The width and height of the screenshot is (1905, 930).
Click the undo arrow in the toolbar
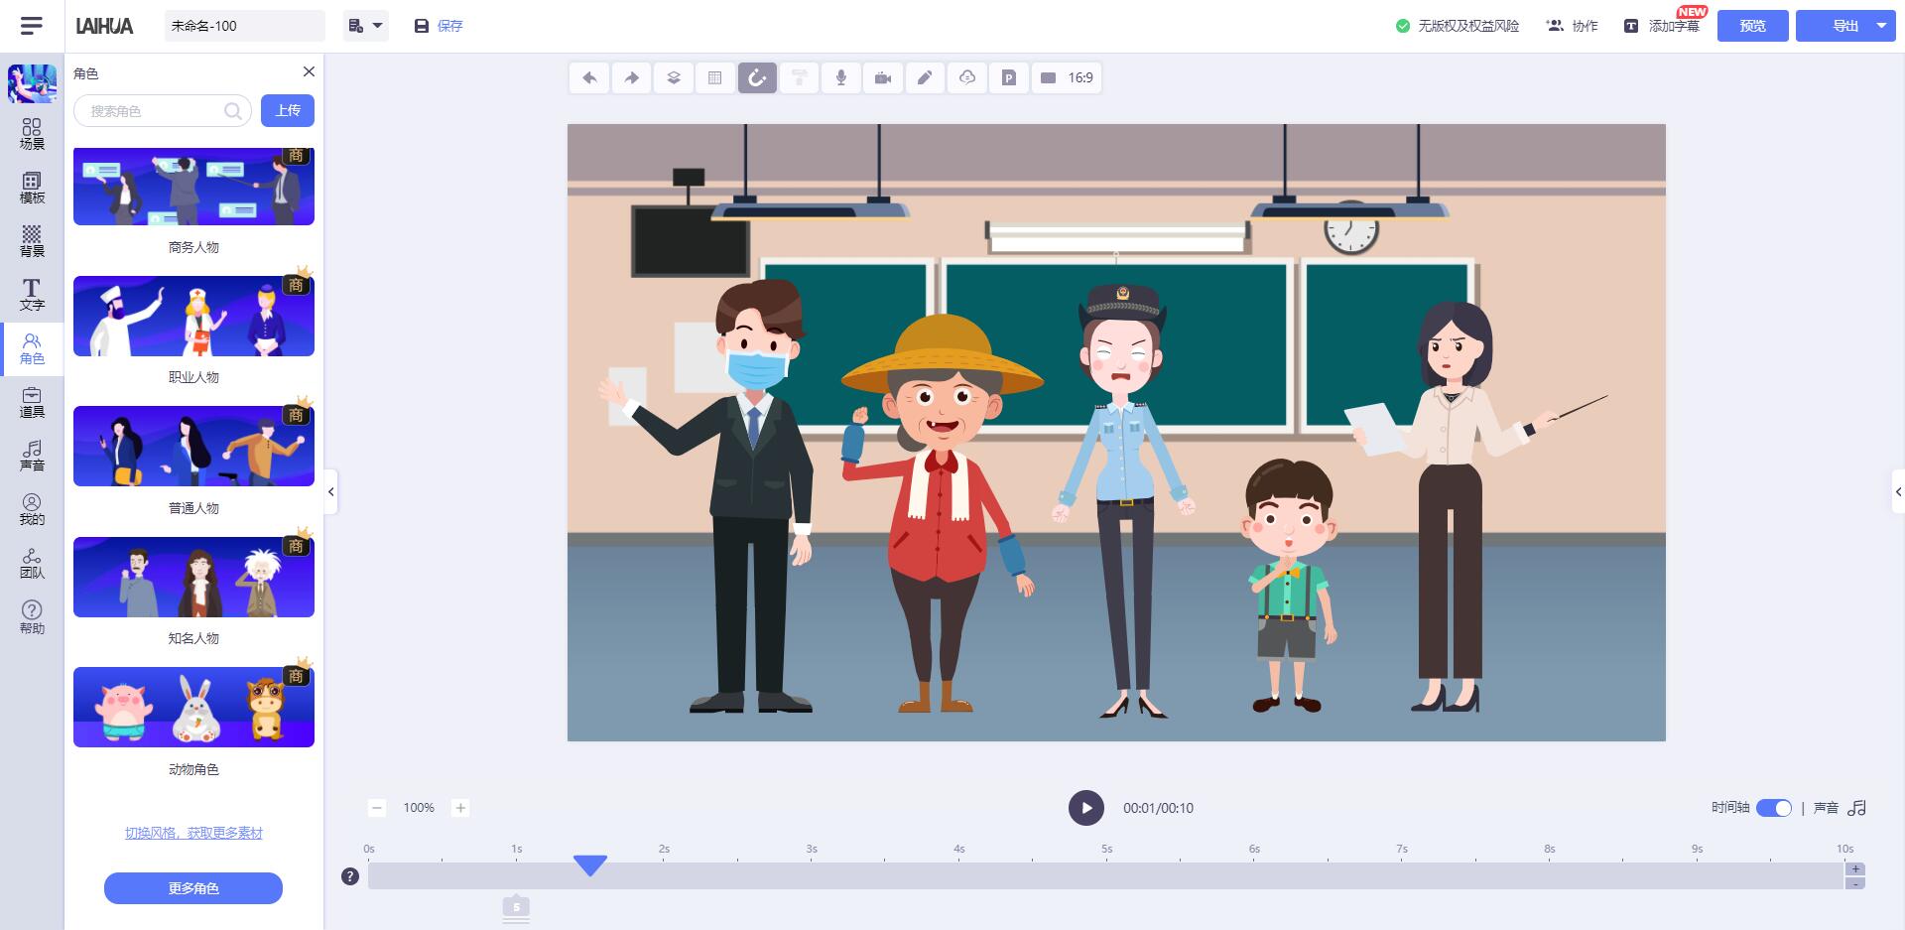(x=589, y=78)
